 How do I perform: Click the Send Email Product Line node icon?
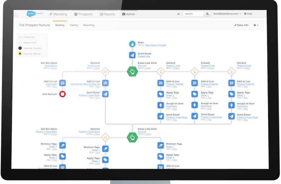coord(132,55)
